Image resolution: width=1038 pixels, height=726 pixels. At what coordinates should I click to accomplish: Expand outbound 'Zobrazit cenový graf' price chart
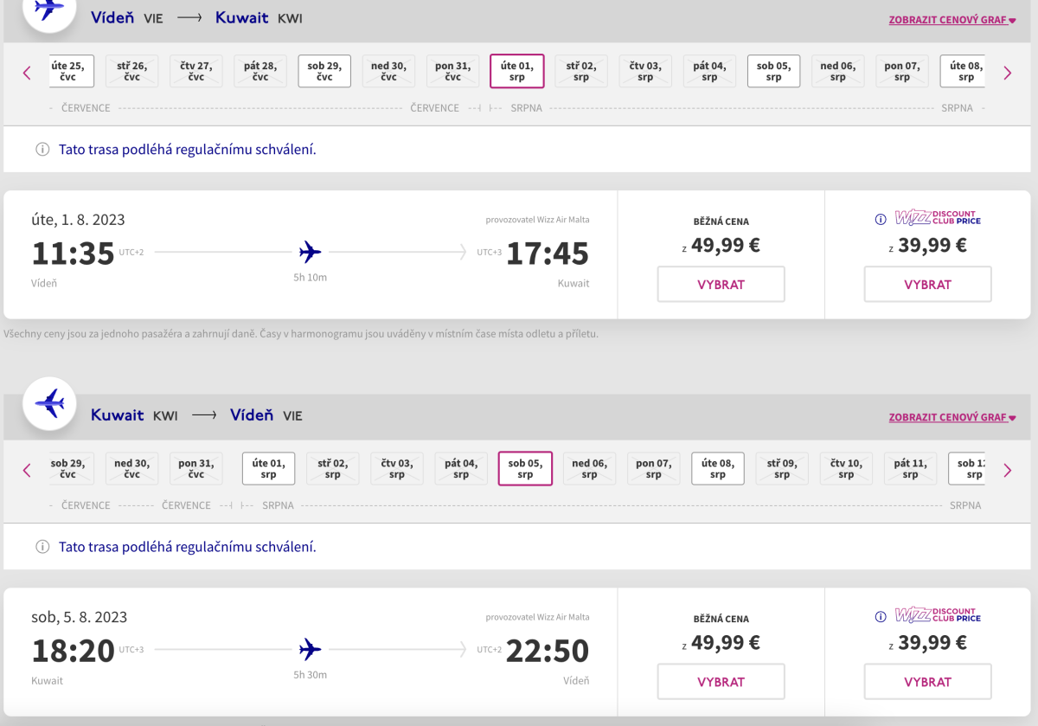coord(951,20)
